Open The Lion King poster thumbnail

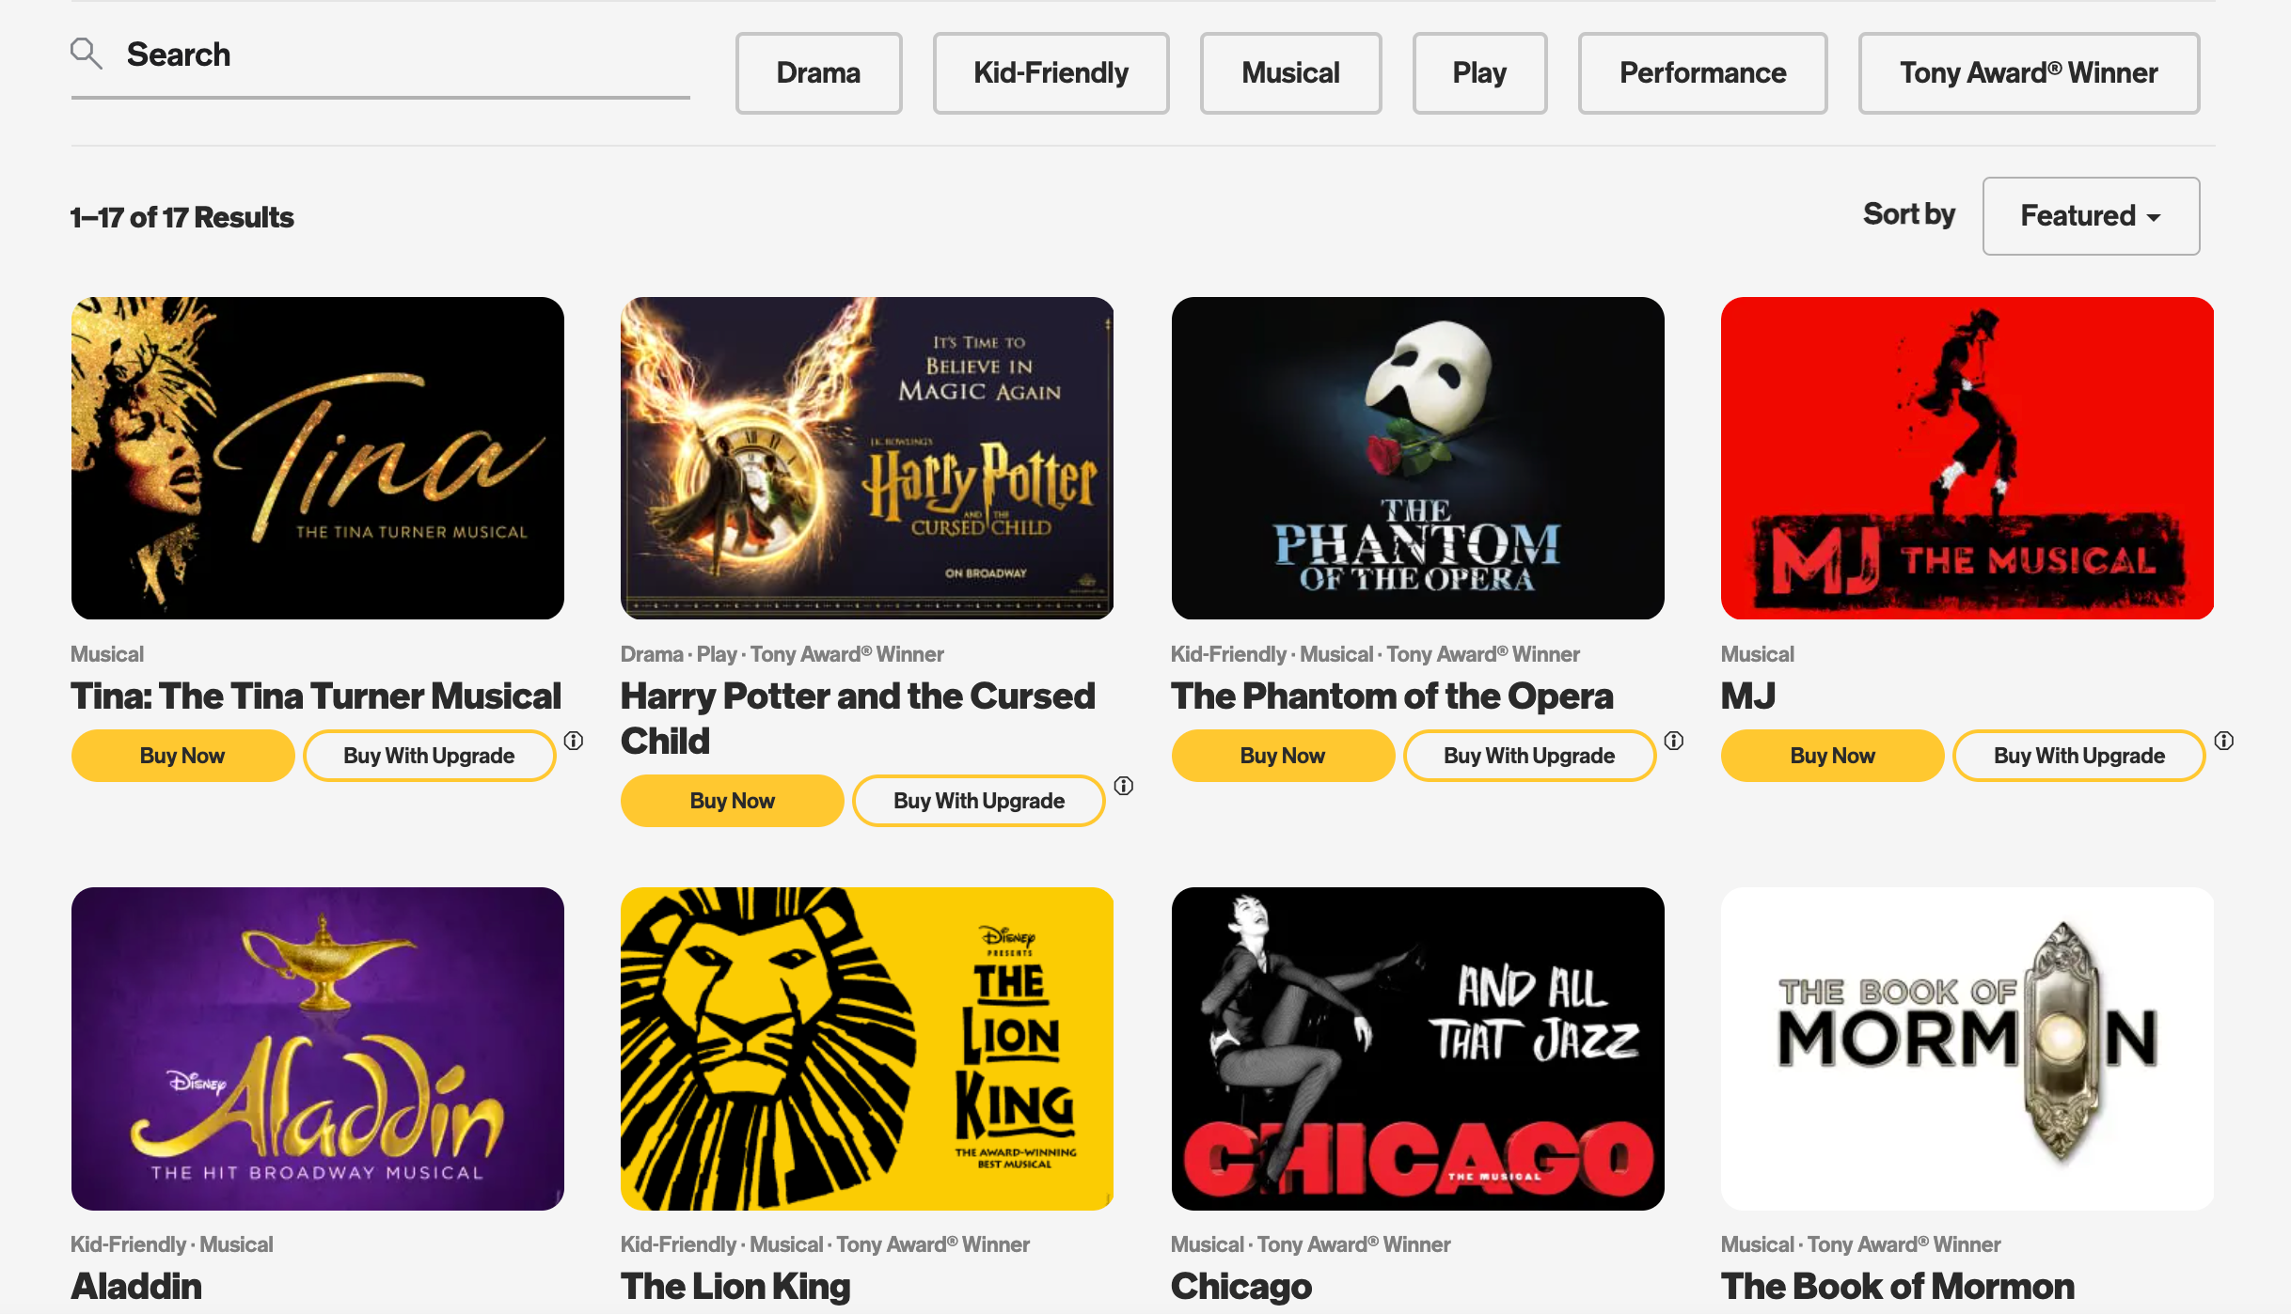[x=867, y=1049]
